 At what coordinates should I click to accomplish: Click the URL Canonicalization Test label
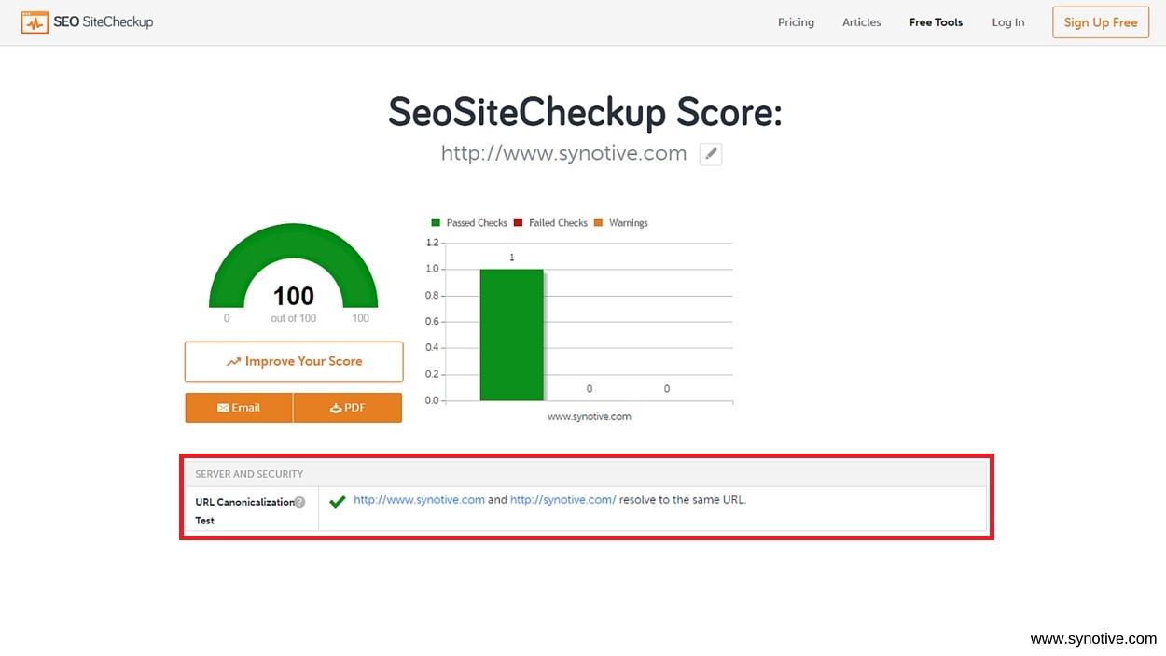point(244,510)
